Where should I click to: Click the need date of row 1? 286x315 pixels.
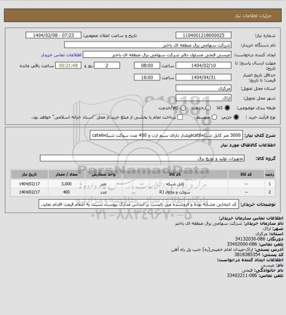(x=29, y=184)
